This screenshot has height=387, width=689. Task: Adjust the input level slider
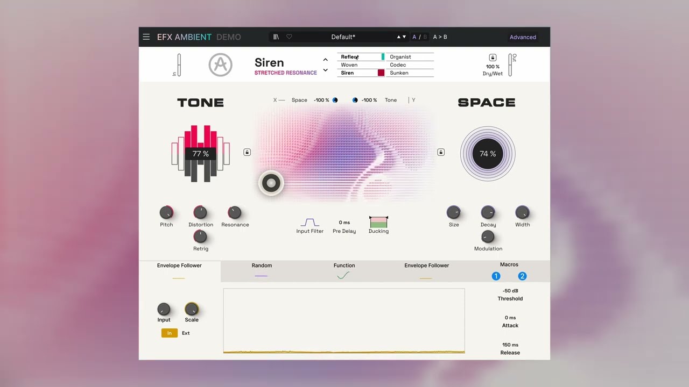tap(179, 65)
